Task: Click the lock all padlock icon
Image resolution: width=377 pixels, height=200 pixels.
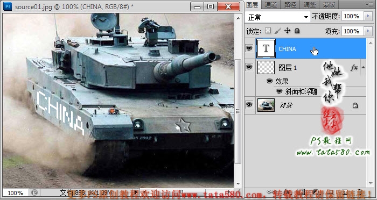Action: pyautogui.click(x=297, y=31)
